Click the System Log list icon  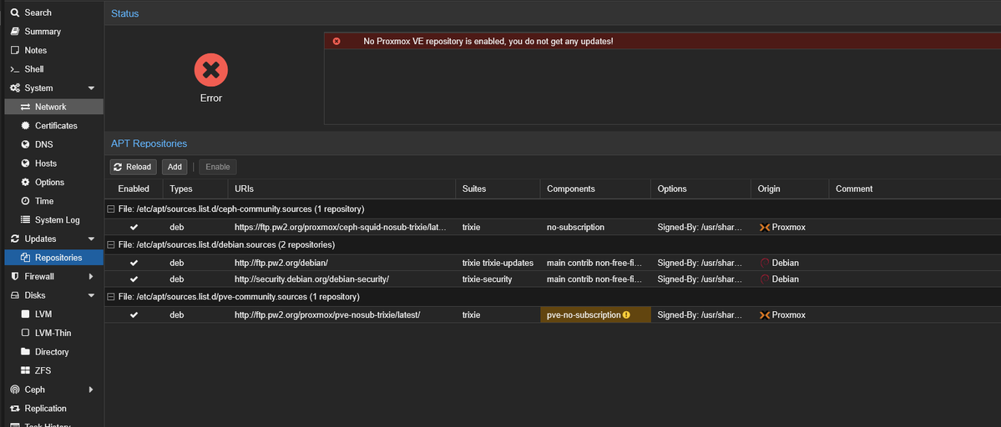pos(26,220)
